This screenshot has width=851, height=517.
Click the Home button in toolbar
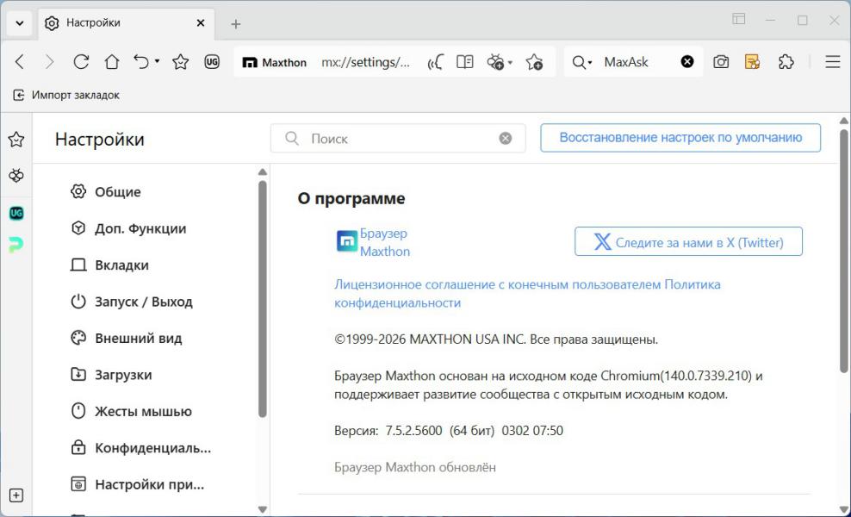click(x=112, y=62)
